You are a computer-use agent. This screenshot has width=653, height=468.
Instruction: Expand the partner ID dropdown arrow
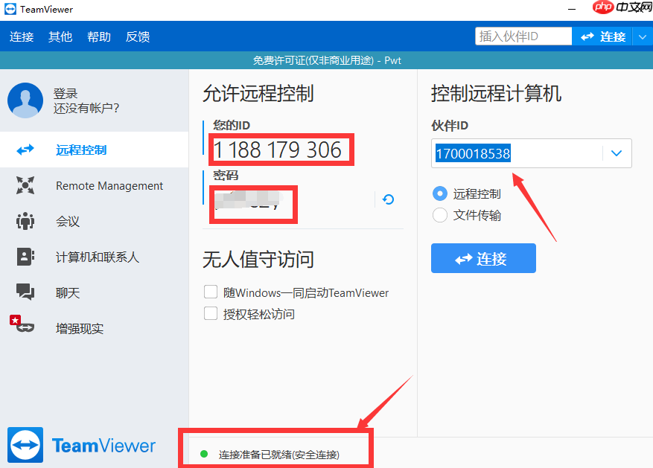[616, 153]
